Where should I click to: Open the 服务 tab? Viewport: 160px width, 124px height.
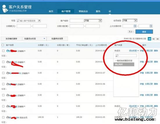click(98, 11)
